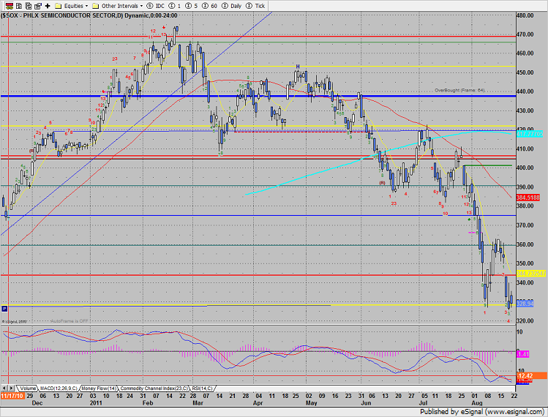Click the blue 328.94 last price label
The width and height of the screenshot is (548, 417).
(x=525, y=304)
